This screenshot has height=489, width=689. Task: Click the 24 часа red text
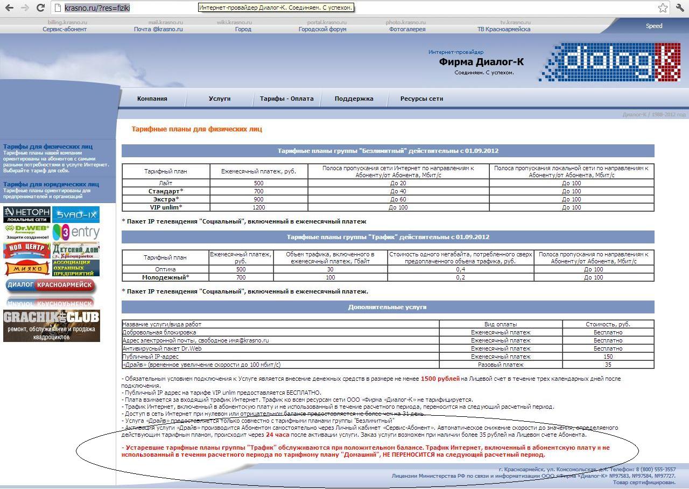(277, 435)
